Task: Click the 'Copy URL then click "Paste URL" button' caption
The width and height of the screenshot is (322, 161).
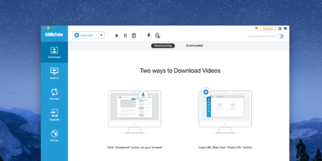Action: [225, 148]
